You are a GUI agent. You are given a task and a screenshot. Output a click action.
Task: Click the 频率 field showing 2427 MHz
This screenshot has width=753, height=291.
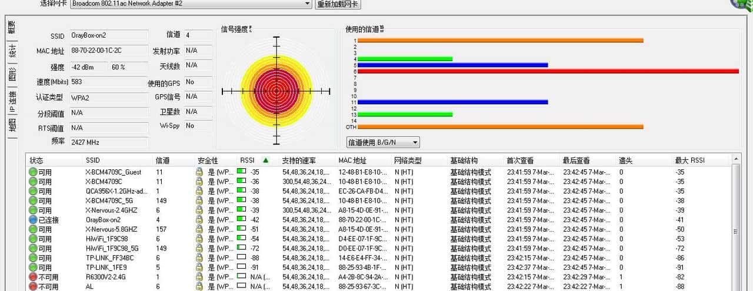point(109,142)
